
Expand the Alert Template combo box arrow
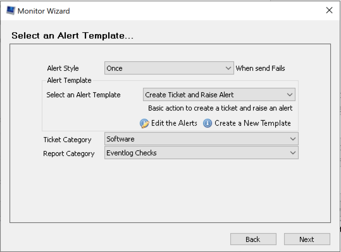290,95
